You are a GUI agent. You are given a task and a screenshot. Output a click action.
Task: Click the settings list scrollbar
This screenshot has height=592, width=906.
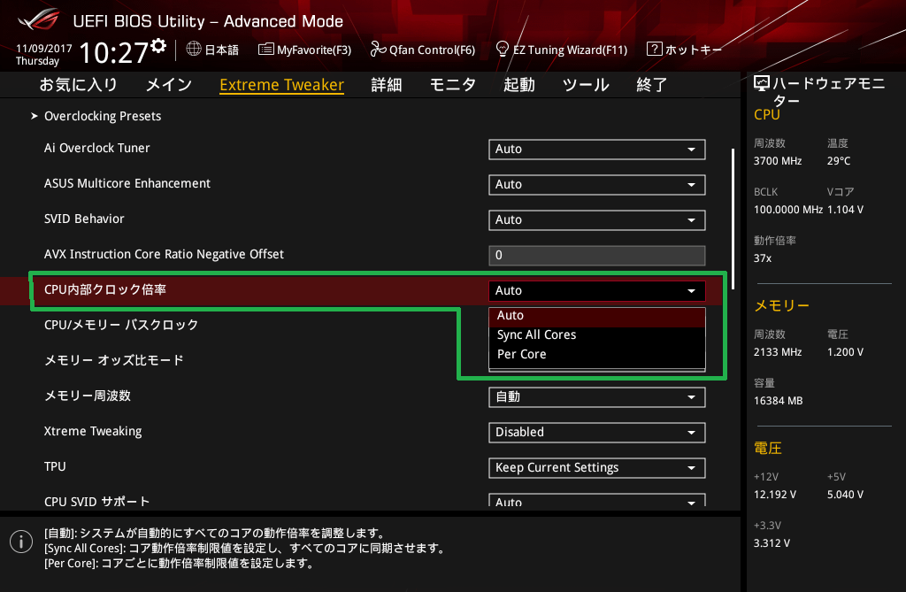[733, 219]
